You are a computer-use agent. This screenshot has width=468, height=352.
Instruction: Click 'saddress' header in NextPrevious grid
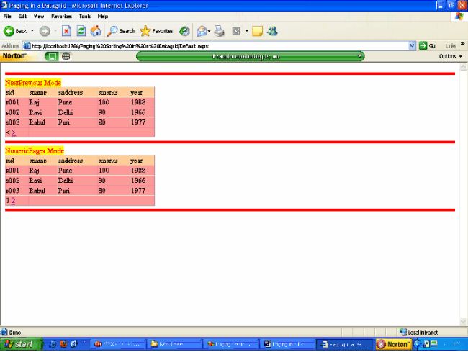[x=71, y=92]
